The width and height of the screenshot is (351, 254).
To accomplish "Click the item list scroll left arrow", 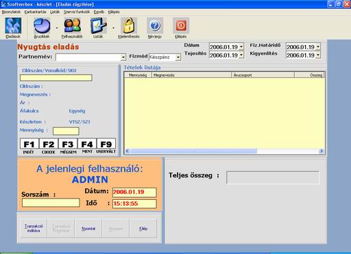I will (128, 151).
